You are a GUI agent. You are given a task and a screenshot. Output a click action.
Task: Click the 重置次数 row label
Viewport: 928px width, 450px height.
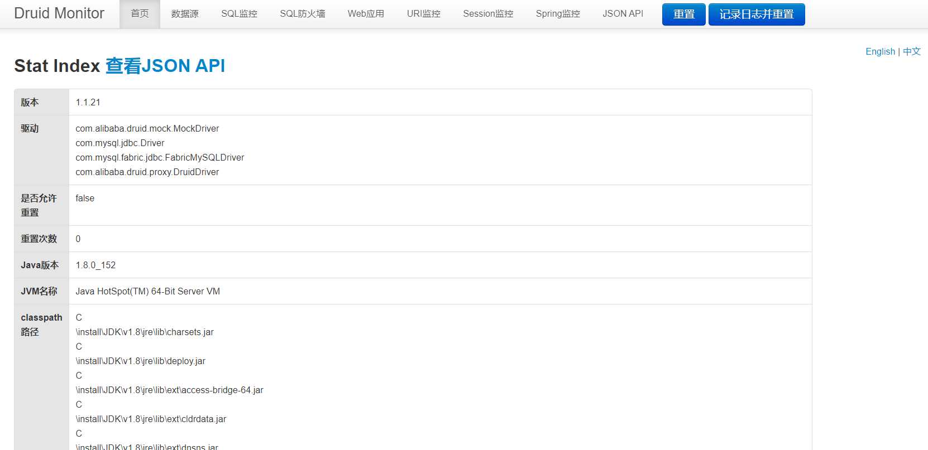[x=39, y=239]
